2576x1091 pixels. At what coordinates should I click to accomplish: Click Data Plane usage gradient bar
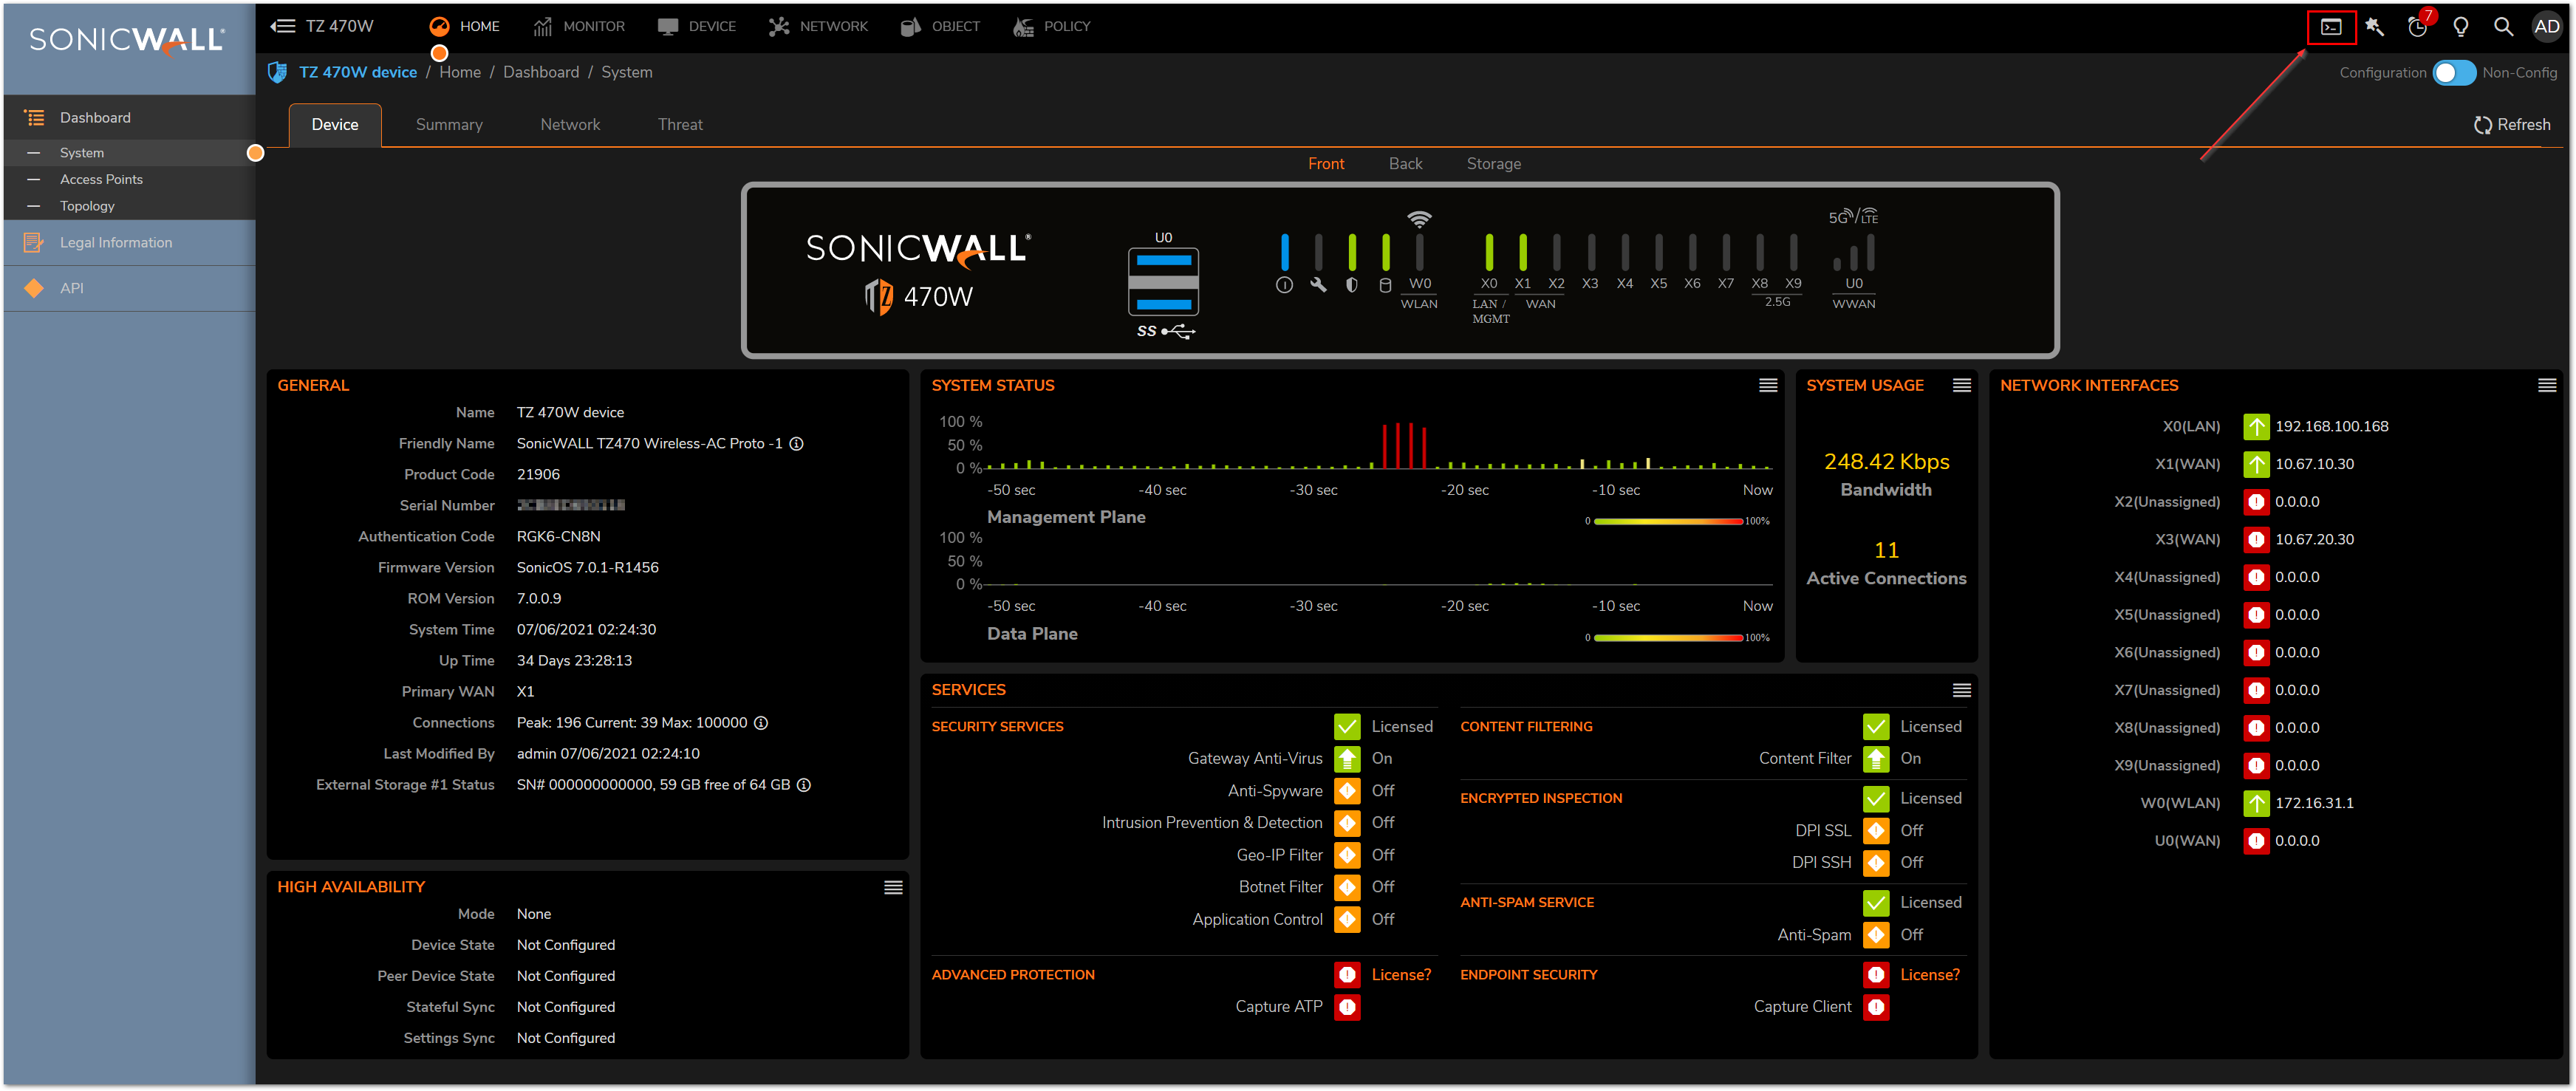[1668, 639]
